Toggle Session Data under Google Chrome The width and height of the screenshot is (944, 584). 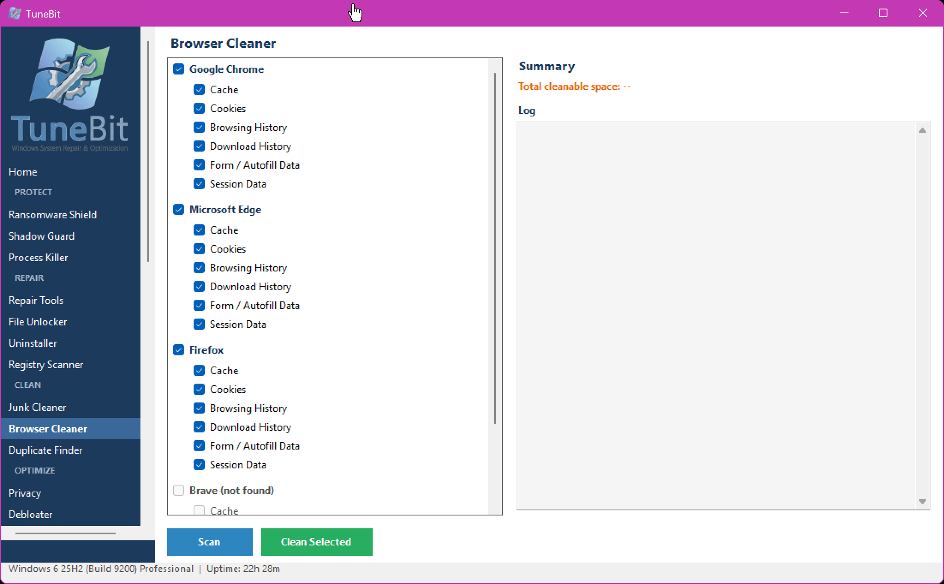click(x=199, y=184)
